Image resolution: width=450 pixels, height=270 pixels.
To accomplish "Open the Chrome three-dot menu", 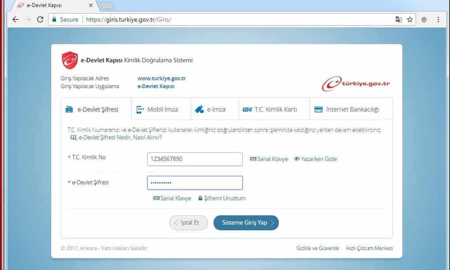I will point(438,19).
